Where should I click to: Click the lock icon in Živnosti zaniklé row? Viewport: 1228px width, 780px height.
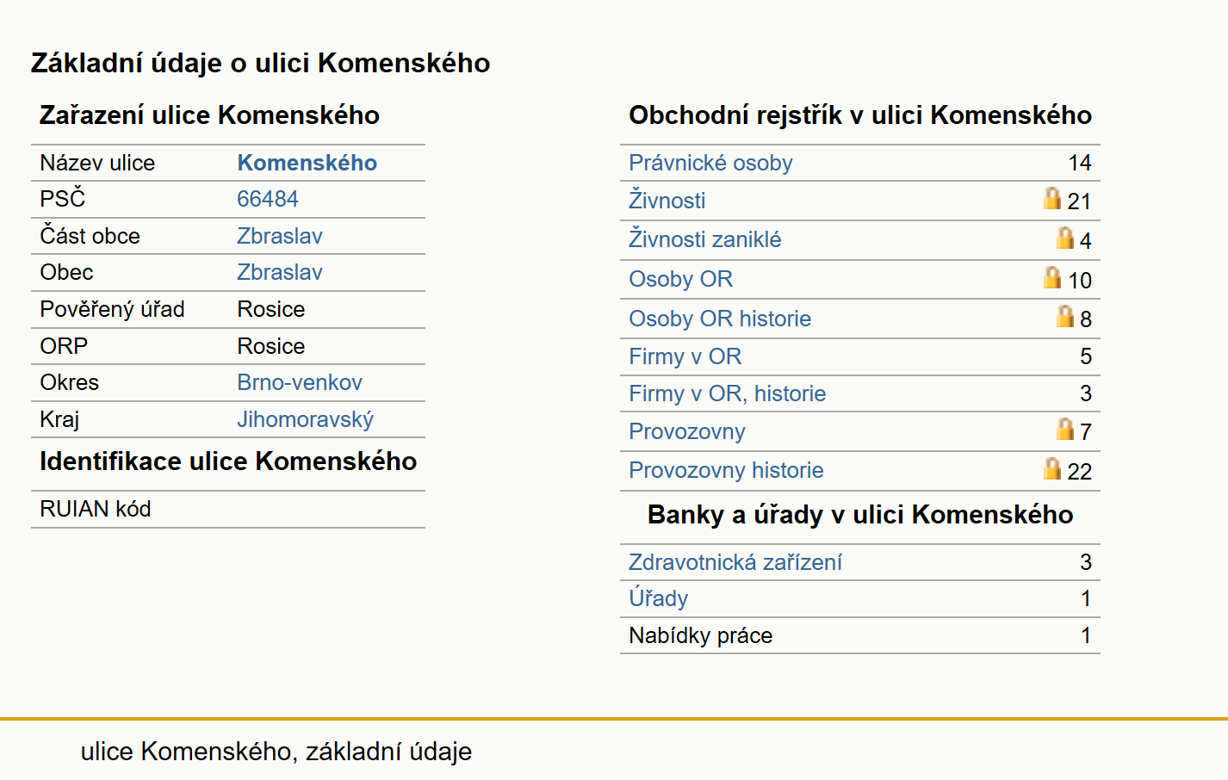[x=1065, y=238]
